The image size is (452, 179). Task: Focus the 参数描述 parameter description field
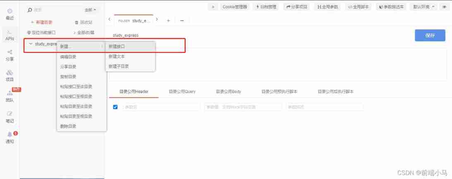325,107
